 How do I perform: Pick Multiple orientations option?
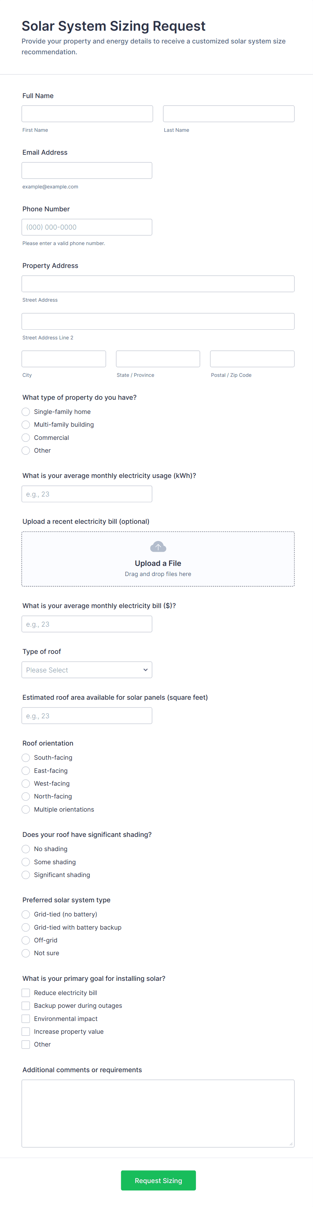click(26, 809)
